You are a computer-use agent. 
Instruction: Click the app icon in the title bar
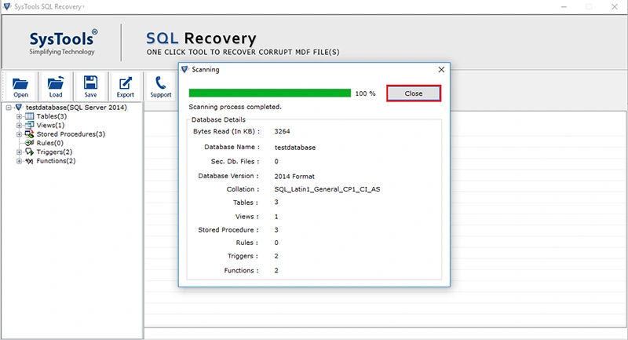point(7,6)
